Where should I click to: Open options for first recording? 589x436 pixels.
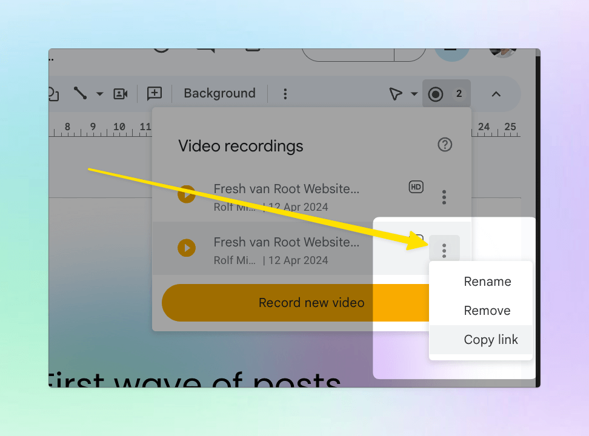click(444, 197)
